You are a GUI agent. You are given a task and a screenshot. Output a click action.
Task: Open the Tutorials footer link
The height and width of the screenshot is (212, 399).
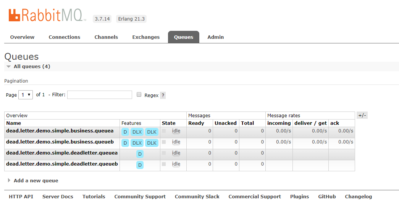coord(94,196)
